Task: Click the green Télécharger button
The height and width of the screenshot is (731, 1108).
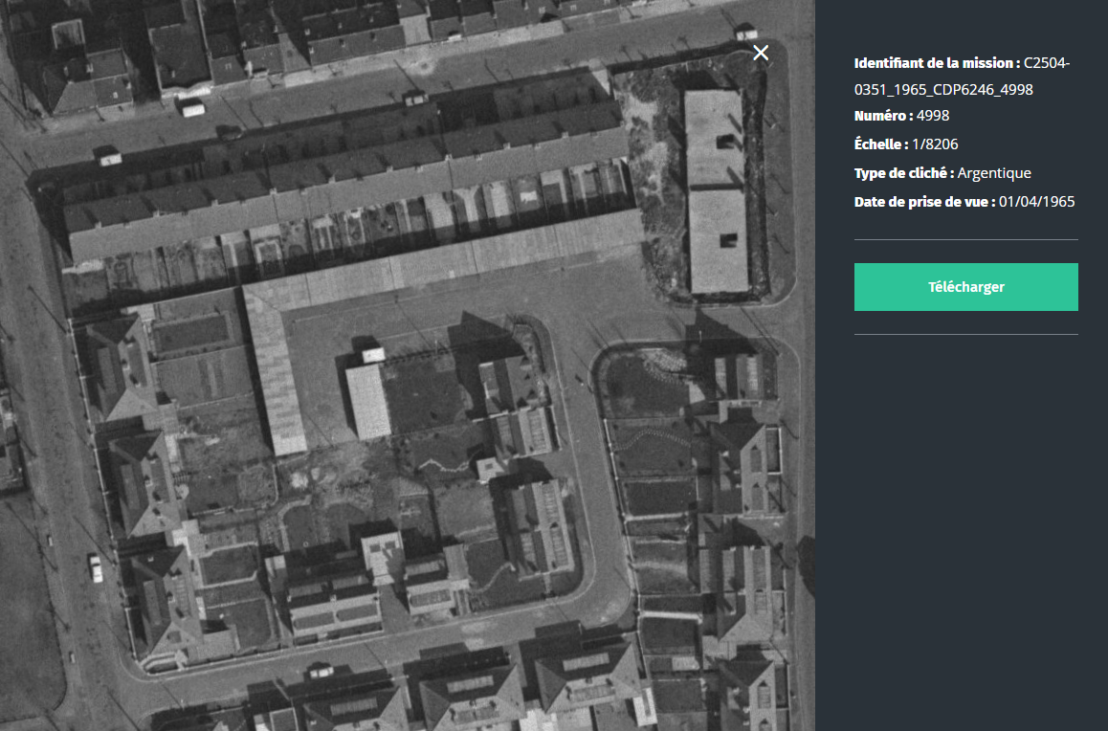Action: [x=965, y=287]
